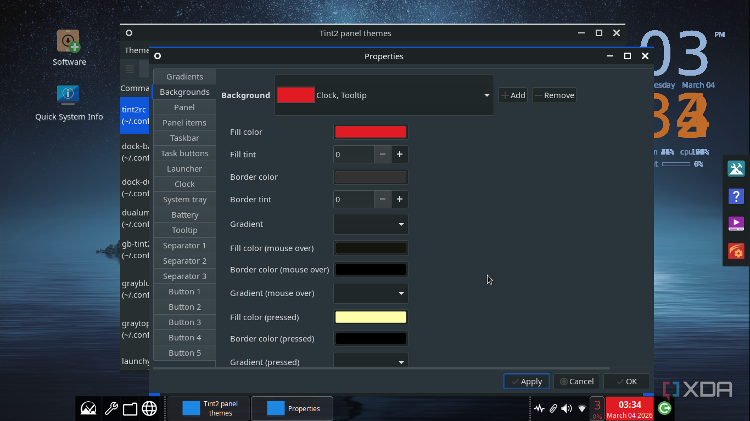Open the Gradient (mouse over) dropdown

371,293
